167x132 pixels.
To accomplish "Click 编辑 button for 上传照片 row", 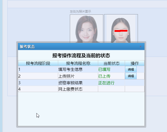I will [131, 76].
